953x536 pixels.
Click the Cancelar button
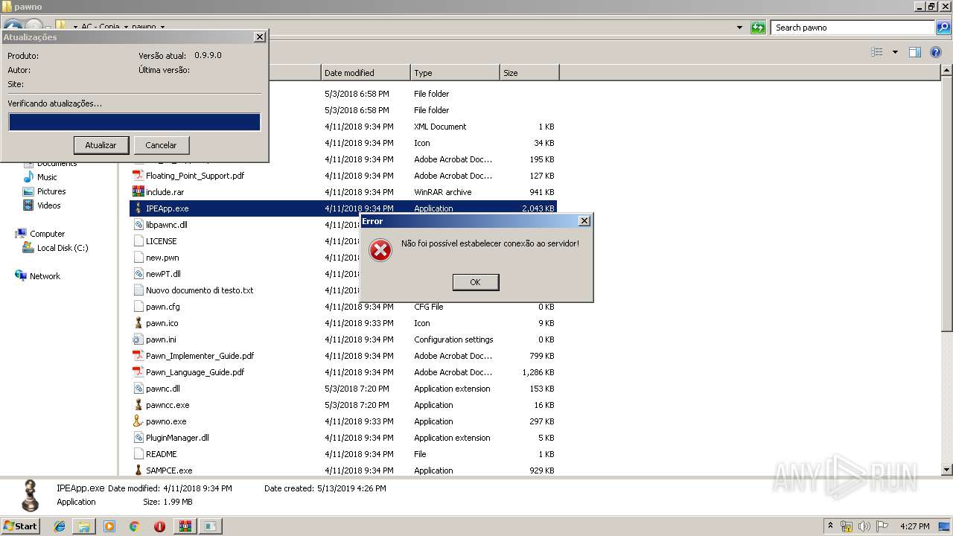161,145
